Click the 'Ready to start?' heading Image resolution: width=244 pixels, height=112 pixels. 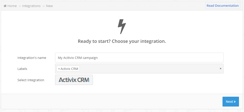coord(122,41)
